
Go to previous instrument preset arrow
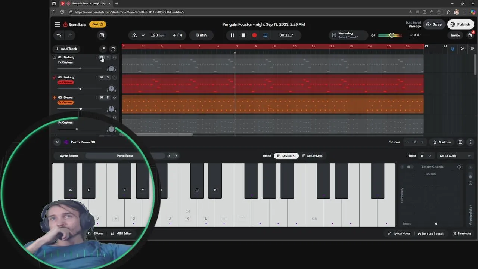coord(170,156)
